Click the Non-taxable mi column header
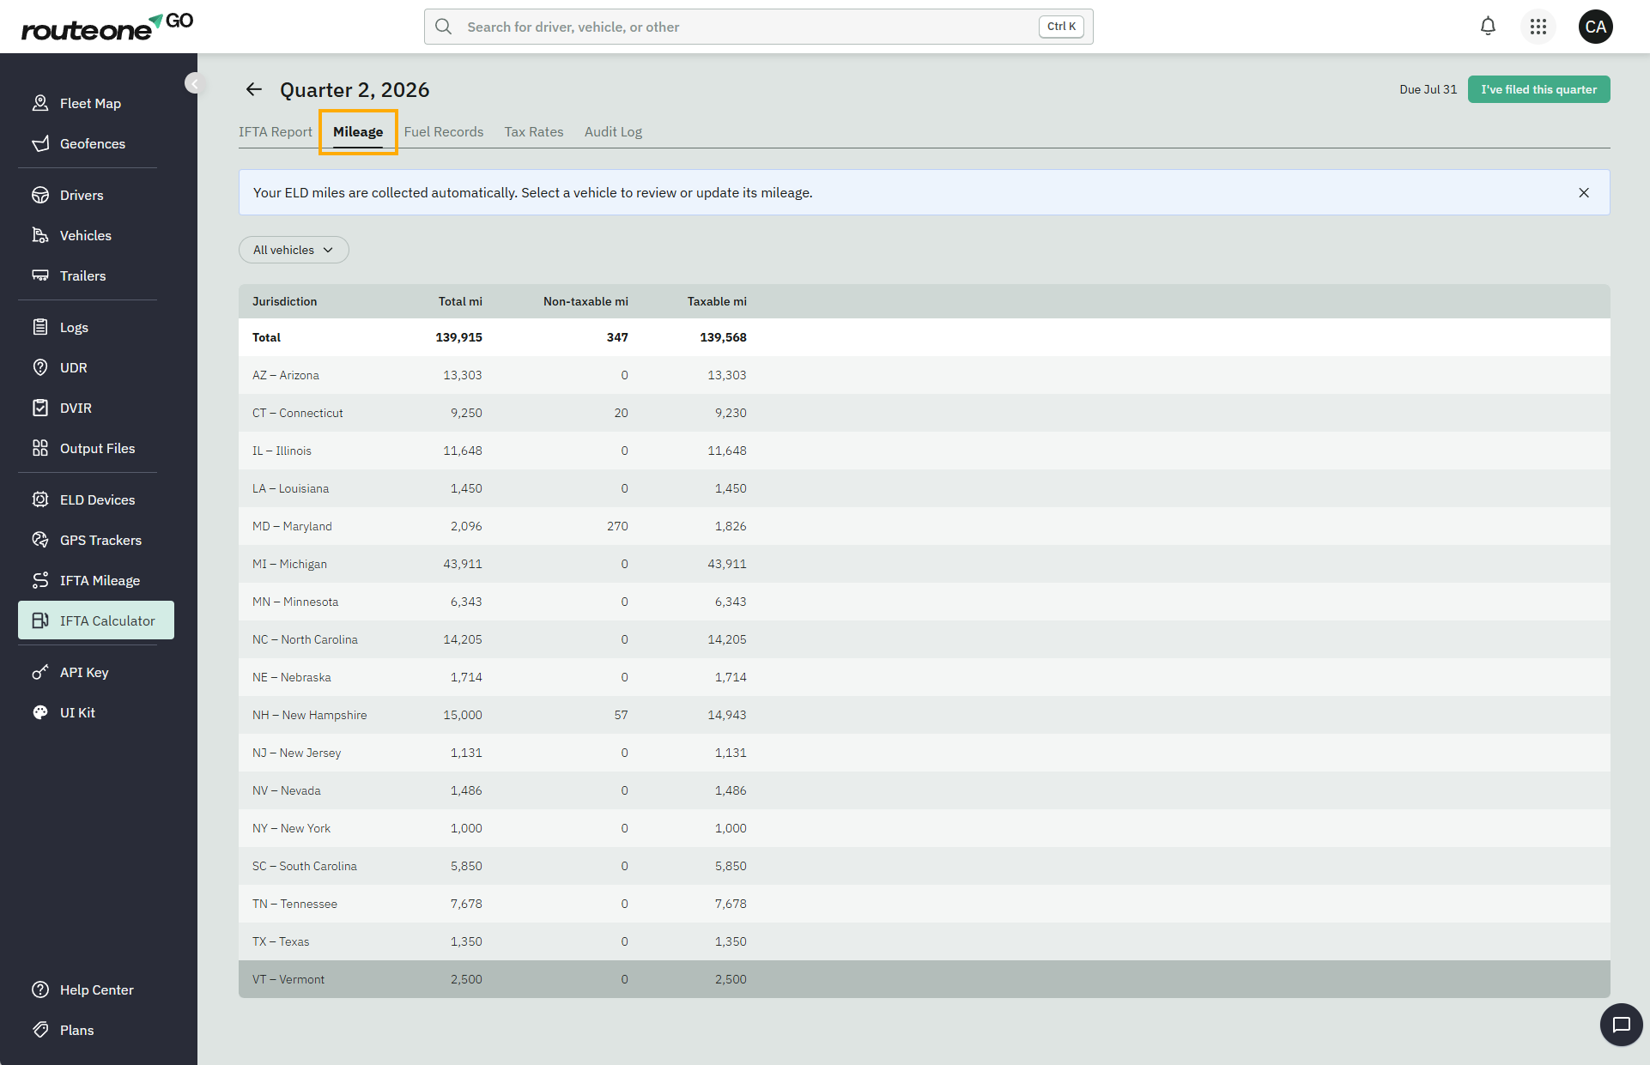Viewport: 1650px width, 1065px height. click(585, 301)
